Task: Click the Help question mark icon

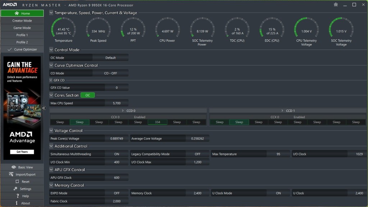Action: pos(18,196)
